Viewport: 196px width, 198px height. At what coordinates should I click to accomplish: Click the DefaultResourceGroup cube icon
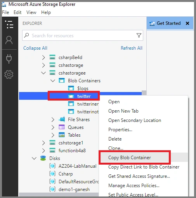click(52, 181)
